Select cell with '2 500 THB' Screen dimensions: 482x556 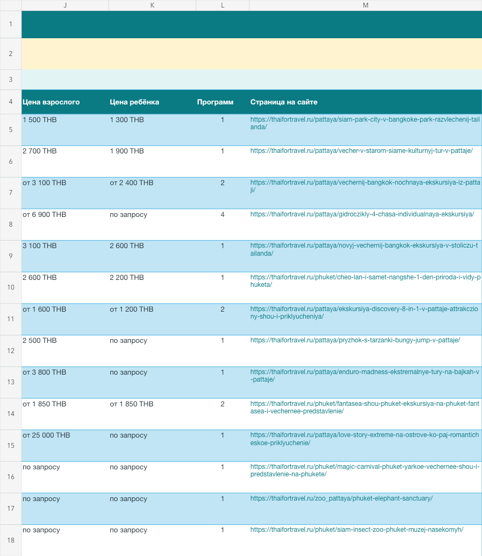pos(65,351)
